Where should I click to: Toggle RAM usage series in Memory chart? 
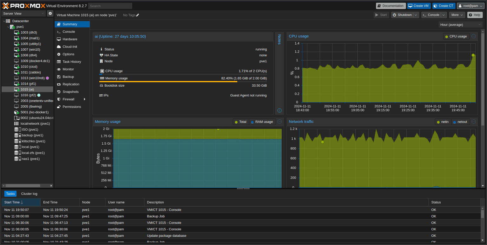click(x=261, y=122)
